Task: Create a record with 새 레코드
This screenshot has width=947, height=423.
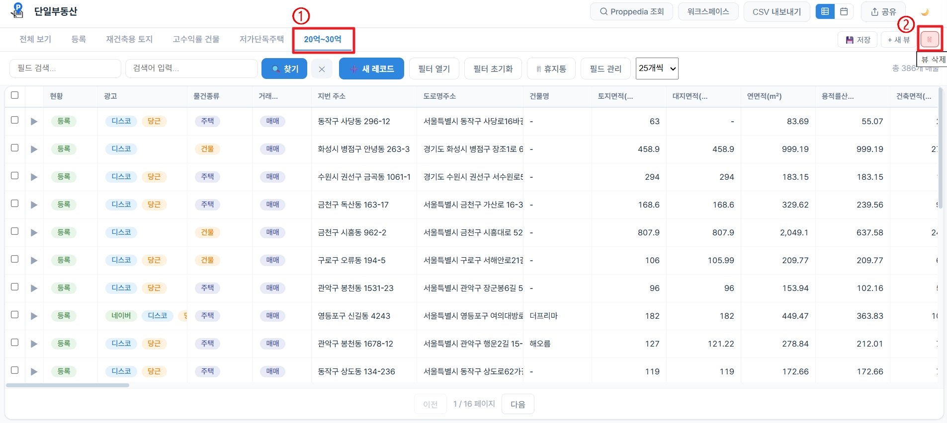Action: pos(371,69)
